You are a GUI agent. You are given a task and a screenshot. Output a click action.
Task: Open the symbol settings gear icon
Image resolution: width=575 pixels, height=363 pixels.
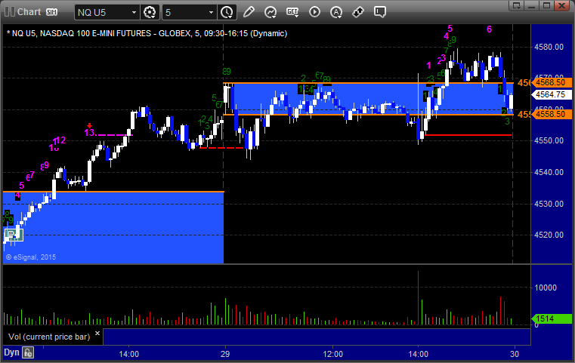(150, 12)
